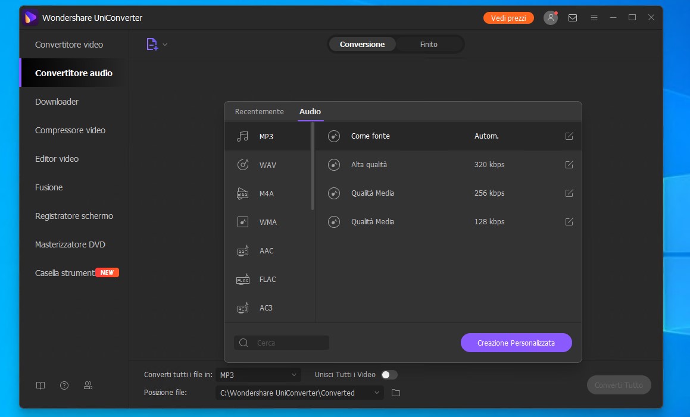Select the Audio tab in format panel
This screenshot has height=417, width=690.
point(310,112)
